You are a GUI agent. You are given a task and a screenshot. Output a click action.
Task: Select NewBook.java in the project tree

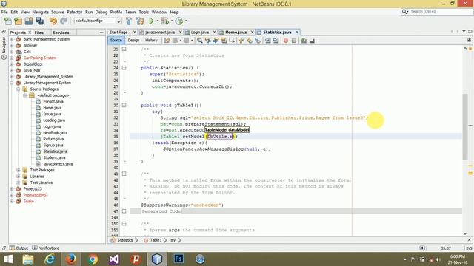coord(55,133)
